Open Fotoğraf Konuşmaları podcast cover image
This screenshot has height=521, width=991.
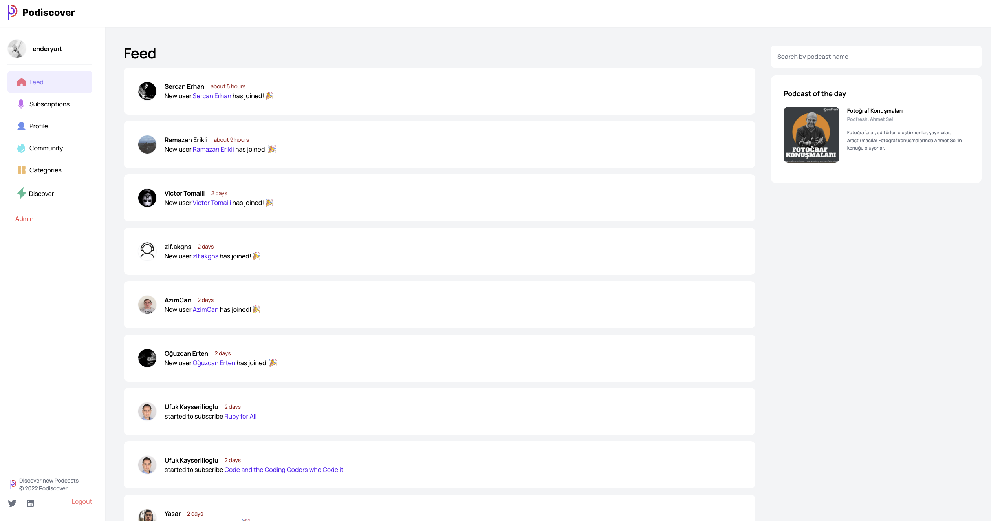pyautogui.click(x=811, y=135)
